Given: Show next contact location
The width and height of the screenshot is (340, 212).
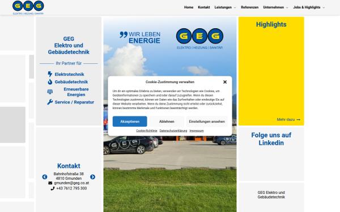Looking at the screenshot, I should coord(92,177).
